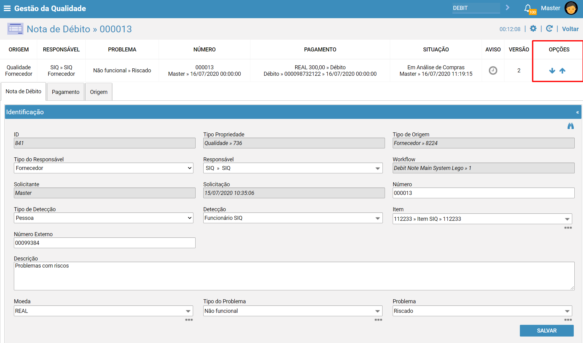This screenshot has height=343, width=583.
Task: Switch to the Origem tab
Action: 99,92
